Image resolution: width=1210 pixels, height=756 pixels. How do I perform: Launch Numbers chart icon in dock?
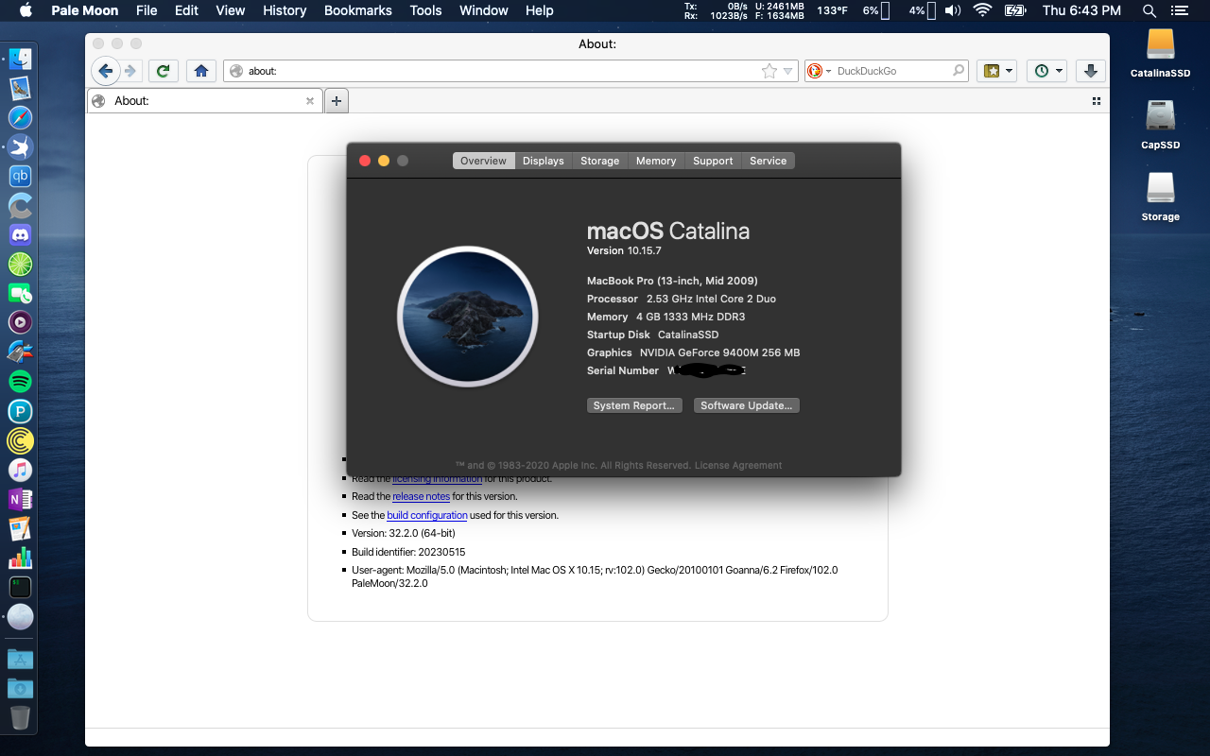(x=20, y=558)
